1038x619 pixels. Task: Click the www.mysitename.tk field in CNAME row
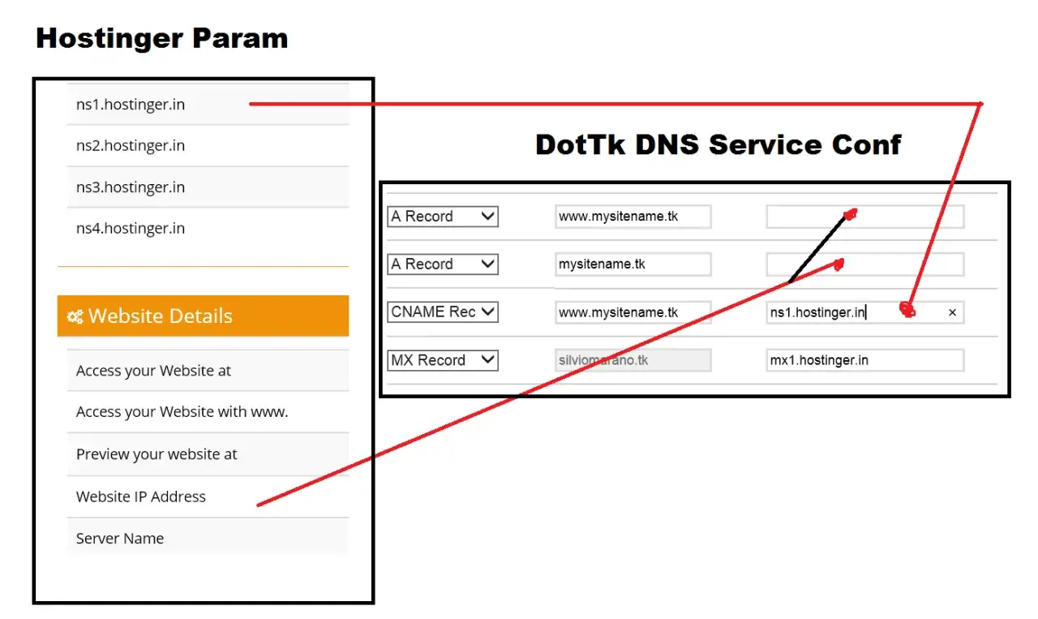[x=633, y=312]
